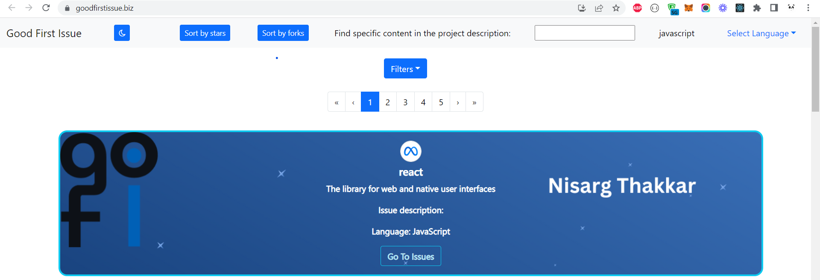Select page 1 in pagination
820x280 pixels.
(x=370, y=102)
